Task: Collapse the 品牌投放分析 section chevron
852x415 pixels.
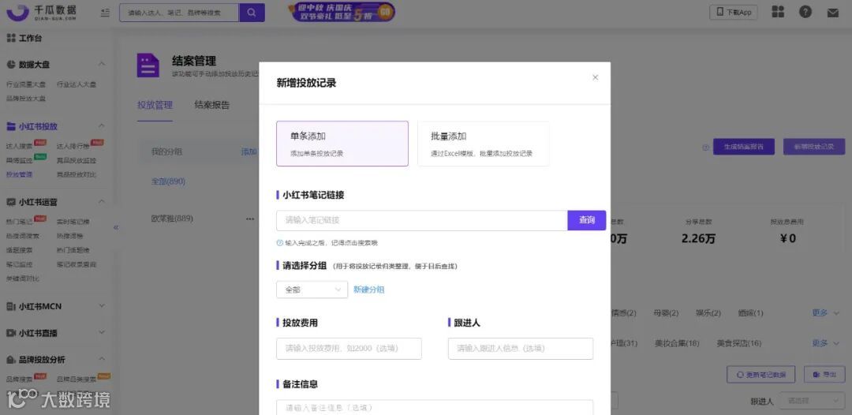Action: [102, 360]
